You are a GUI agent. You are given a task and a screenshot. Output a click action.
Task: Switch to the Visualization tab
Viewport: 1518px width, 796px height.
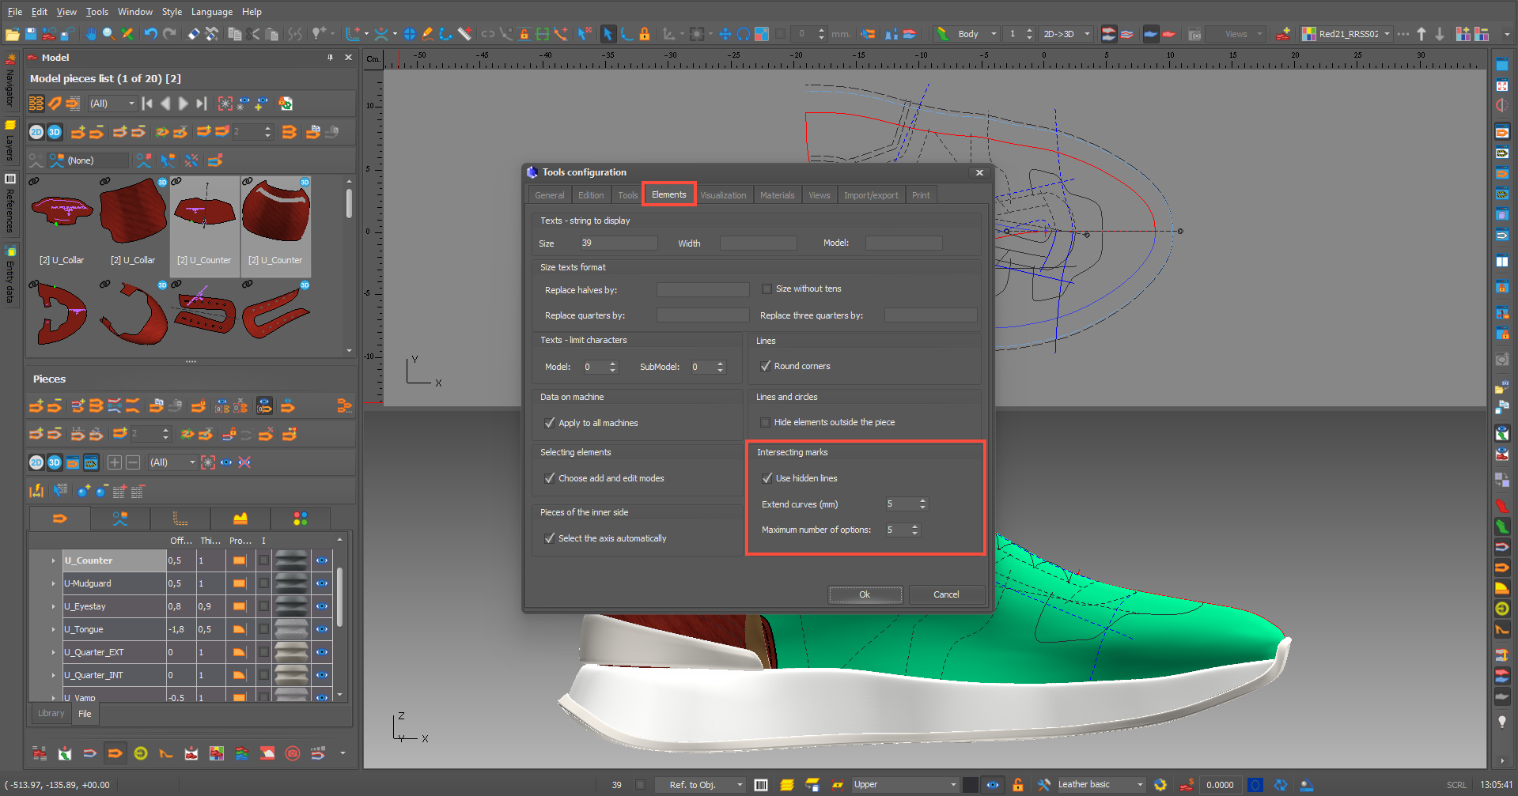[x=722, y=195]
